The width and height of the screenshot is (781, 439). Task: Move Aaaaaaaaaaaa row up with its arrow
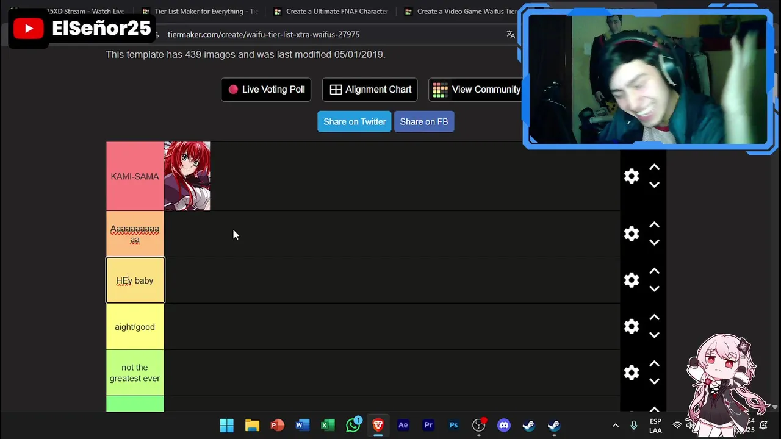654,225
